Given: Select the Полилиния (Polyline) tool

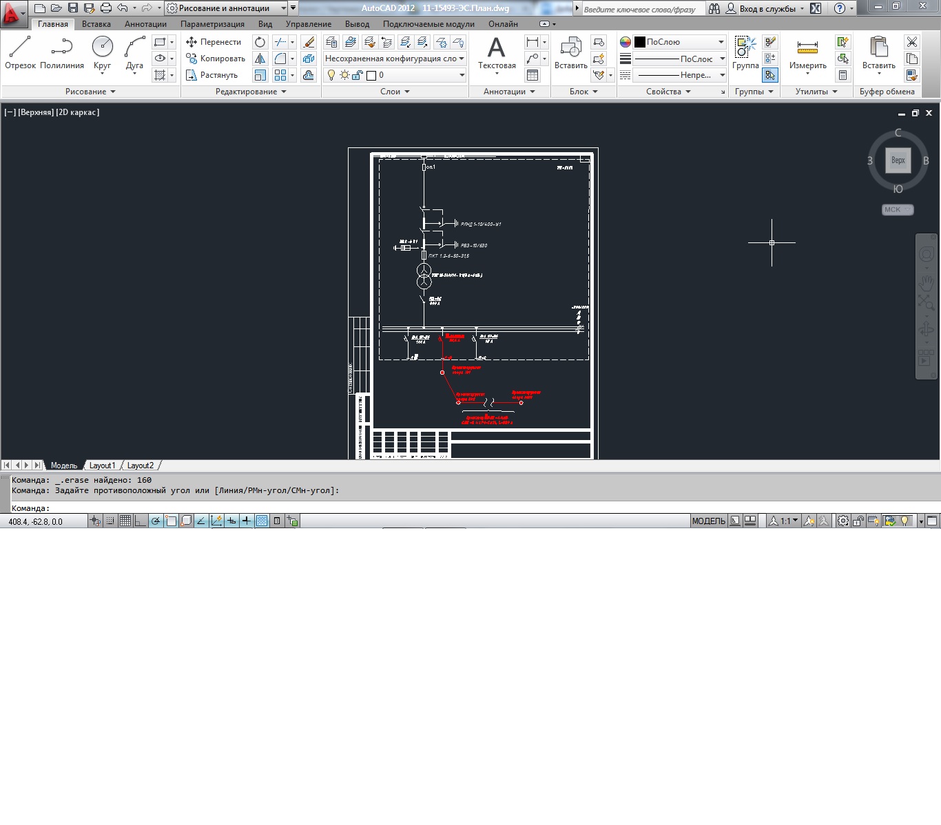Looking at the screenshot, I should tap(62, 53).
